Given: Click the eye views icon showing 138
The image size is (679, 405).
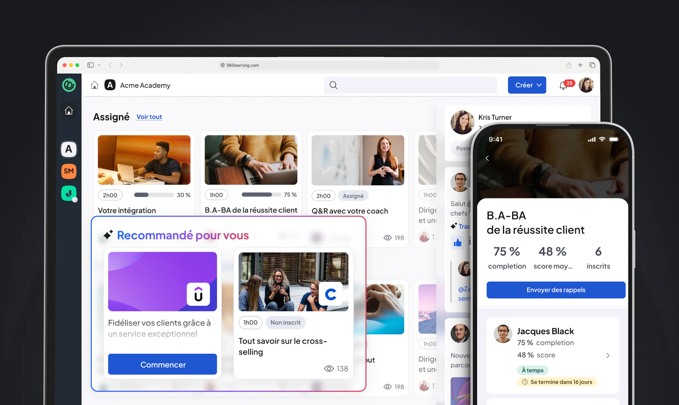Looking at the screenshot, I should 329,369.
